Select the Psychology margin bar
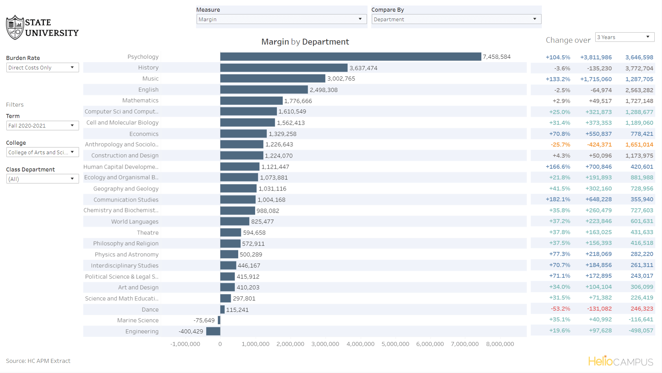 point(351,57)
